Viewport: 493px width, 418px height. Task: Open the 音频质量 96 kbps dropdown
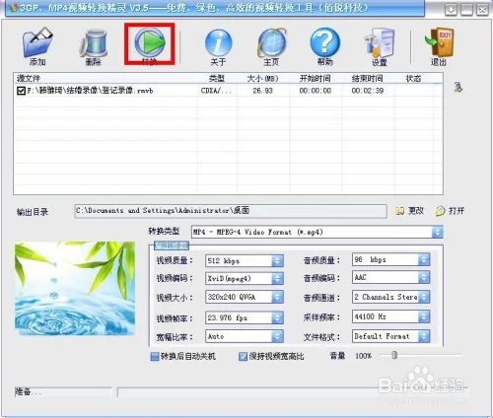click(424, 259)
